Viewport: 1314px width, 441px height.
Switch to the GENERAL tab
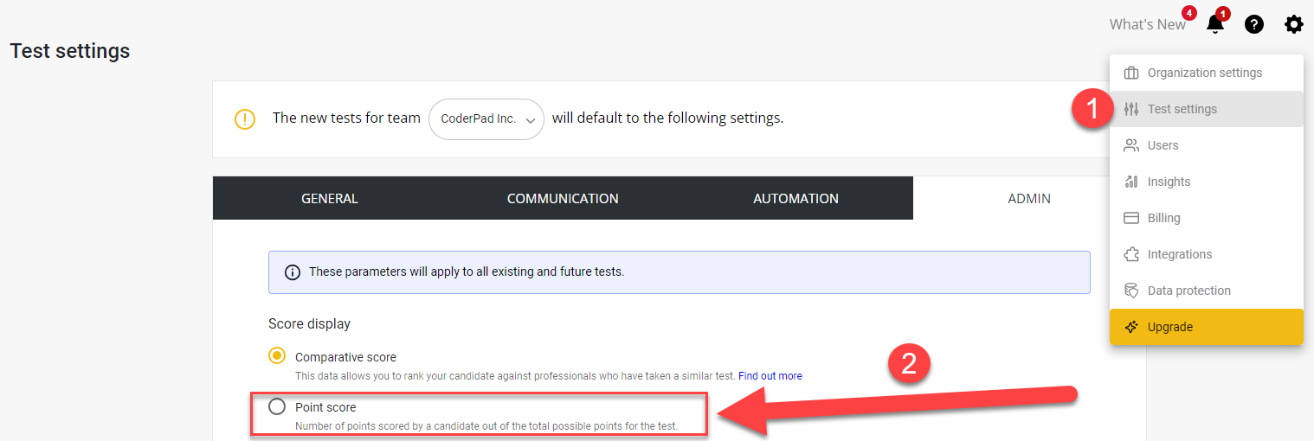(x=330, y=199)
